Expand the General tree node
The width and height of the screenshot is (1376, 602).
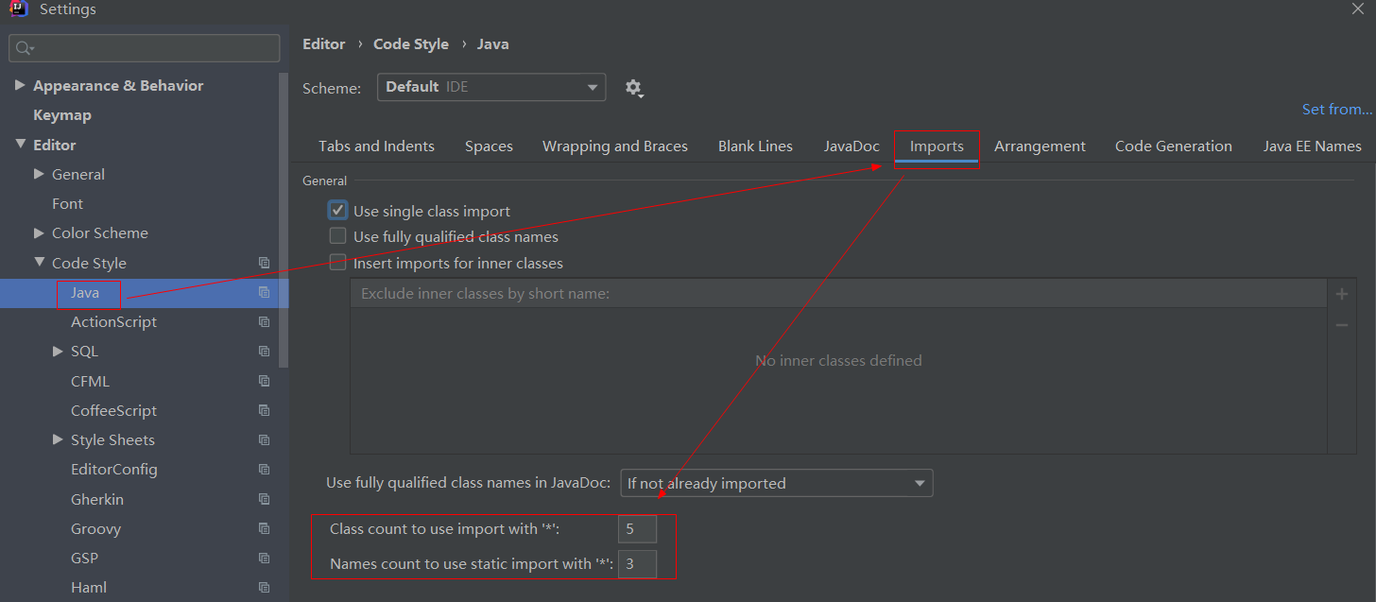pos(39,174)
